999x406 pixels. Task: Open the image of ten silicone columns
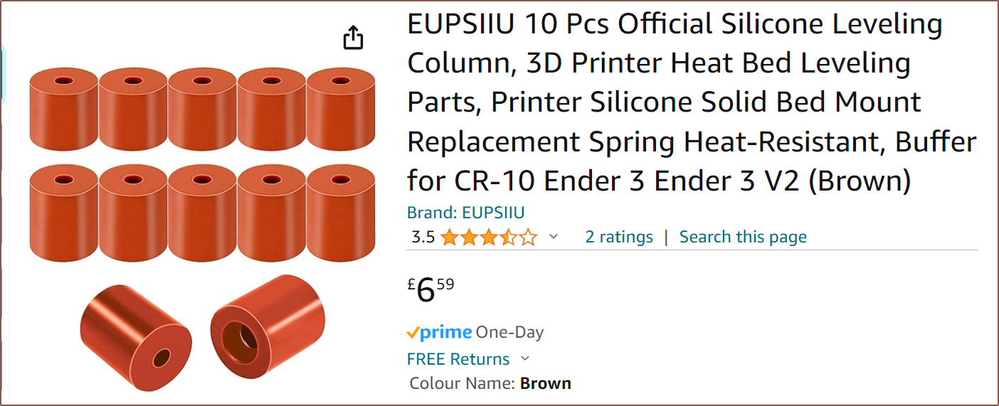[203, 164]
